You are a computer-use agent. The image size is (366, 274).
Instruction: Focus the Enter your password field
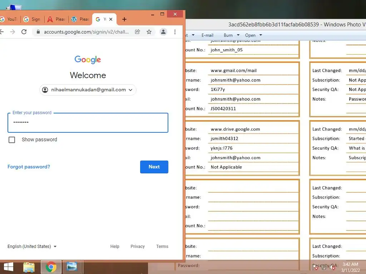88,123
